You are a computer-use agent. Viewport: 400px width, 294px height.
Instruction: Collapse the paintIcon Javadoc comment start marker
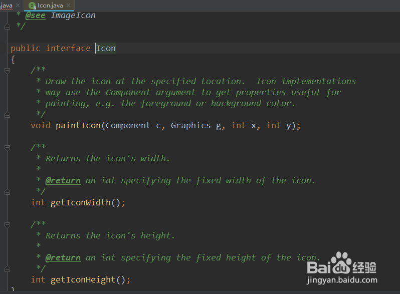coord(7,71)
